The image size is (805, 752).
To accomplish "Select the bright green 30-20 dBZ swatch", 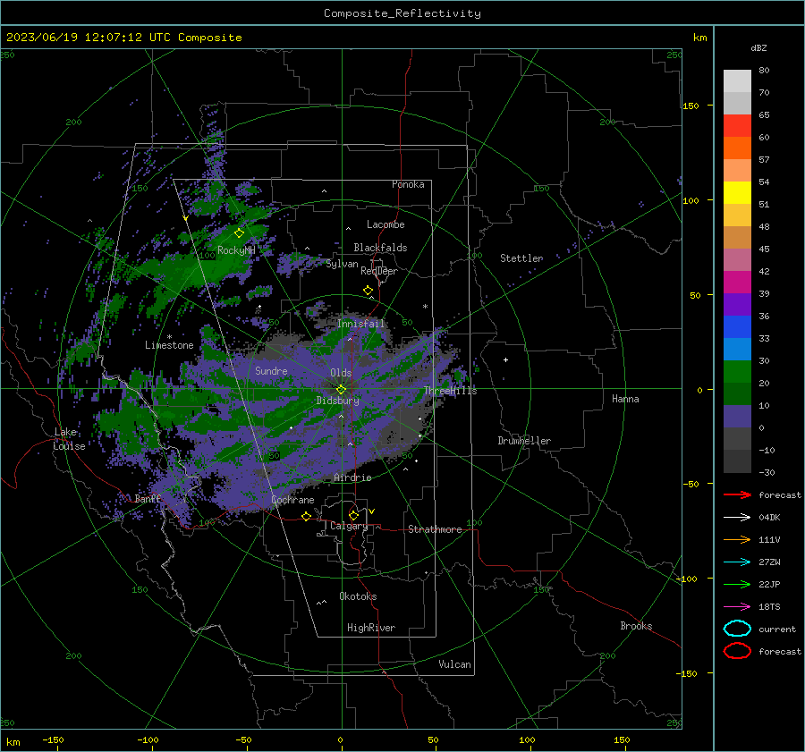I will point(737,372).
